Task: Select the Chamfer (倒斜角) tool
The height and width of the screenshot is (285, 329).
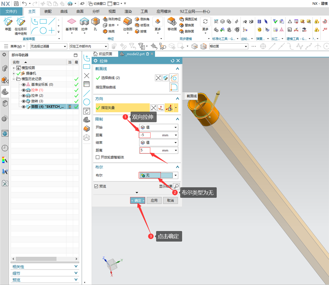Action: point(142,19)
